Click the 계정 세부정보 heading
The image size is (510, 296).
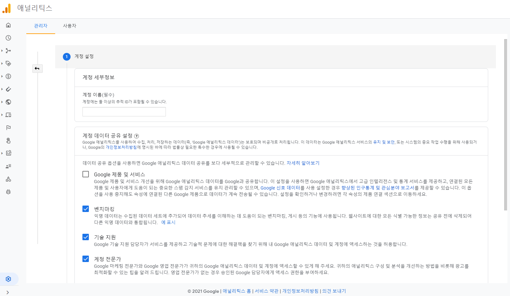pos(98,77)
